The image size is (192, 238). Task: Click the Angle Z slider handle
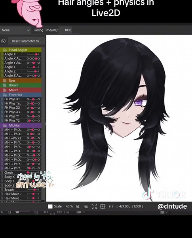point(35,71)
